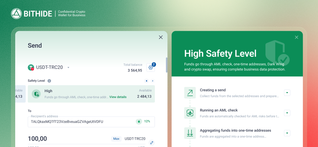Go to next safety level
The width and height of the screenshot is (318, 147).
click(152, 81)
